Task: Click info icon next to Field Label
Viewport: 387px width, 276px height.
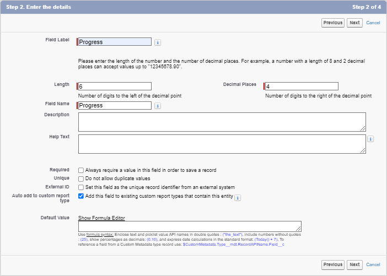Action: coord(158,42)
